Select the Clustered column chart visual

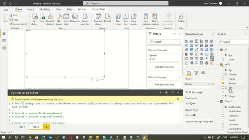202,41
